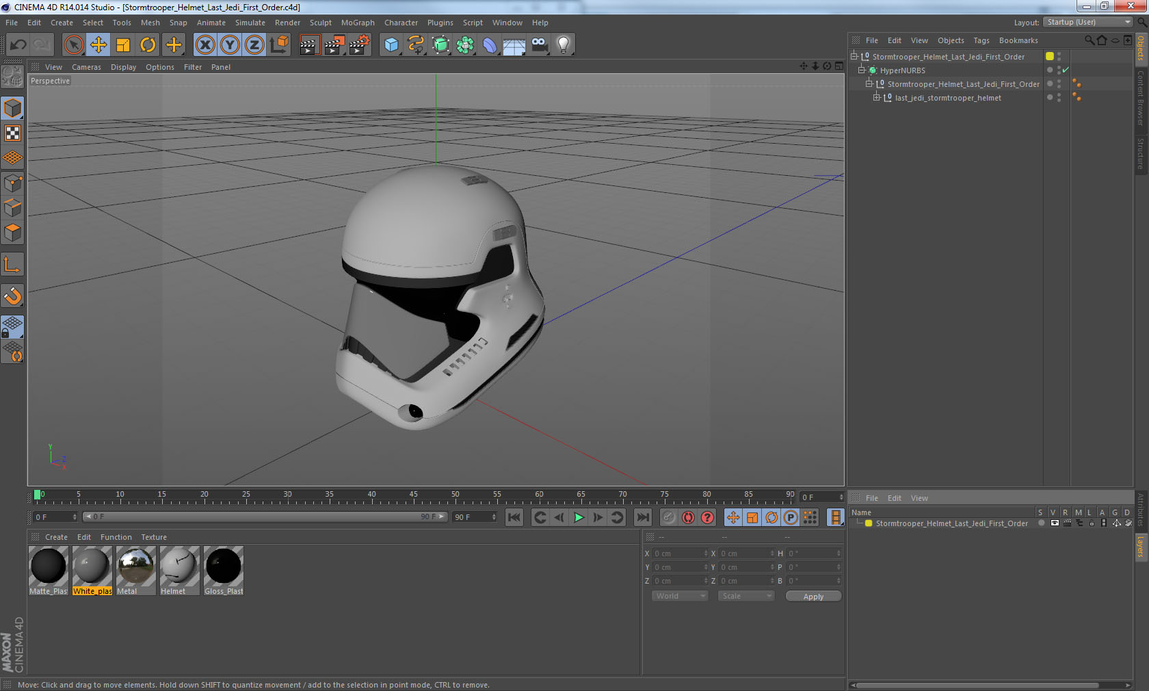Switch to Polygons mode in sidebar
Viewport: 1149px width, 691px height.
[x=12, y=233]
